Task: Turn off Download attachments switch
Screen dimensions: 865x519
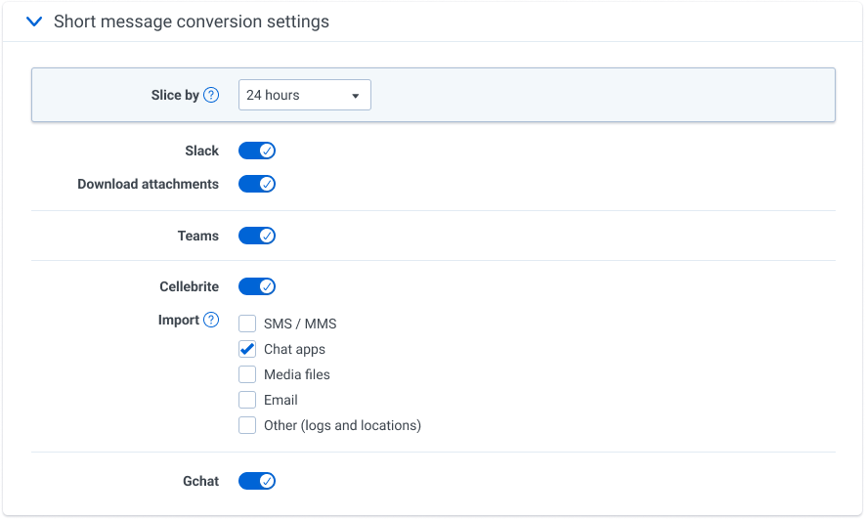Action: 257,184
